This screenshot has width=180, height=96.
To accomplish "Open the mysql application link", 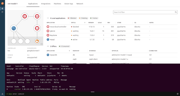I will (x=52, y=40).
